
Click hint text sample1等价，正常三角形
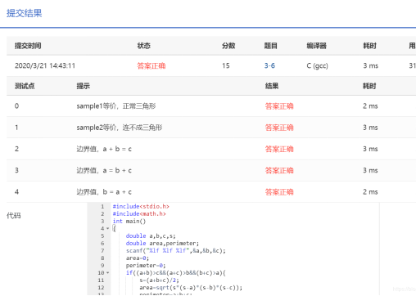pyautogui.click(x=116, y=106)
